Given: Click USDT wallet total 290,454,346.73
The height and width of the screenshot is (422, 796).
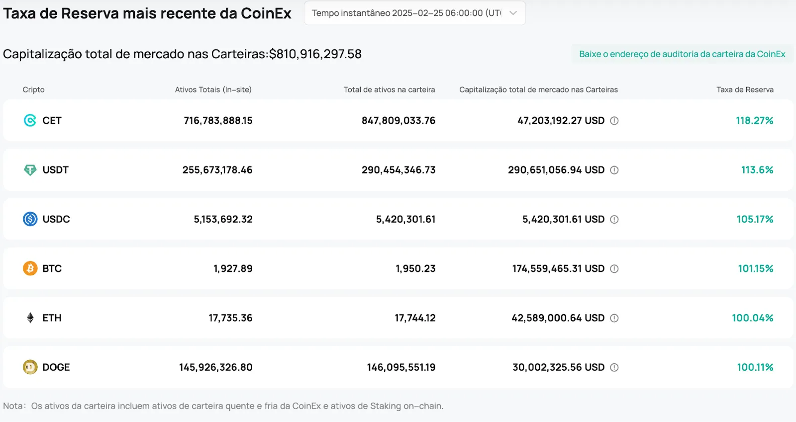Looking at the screenshot, I should (x=398, y=170).
